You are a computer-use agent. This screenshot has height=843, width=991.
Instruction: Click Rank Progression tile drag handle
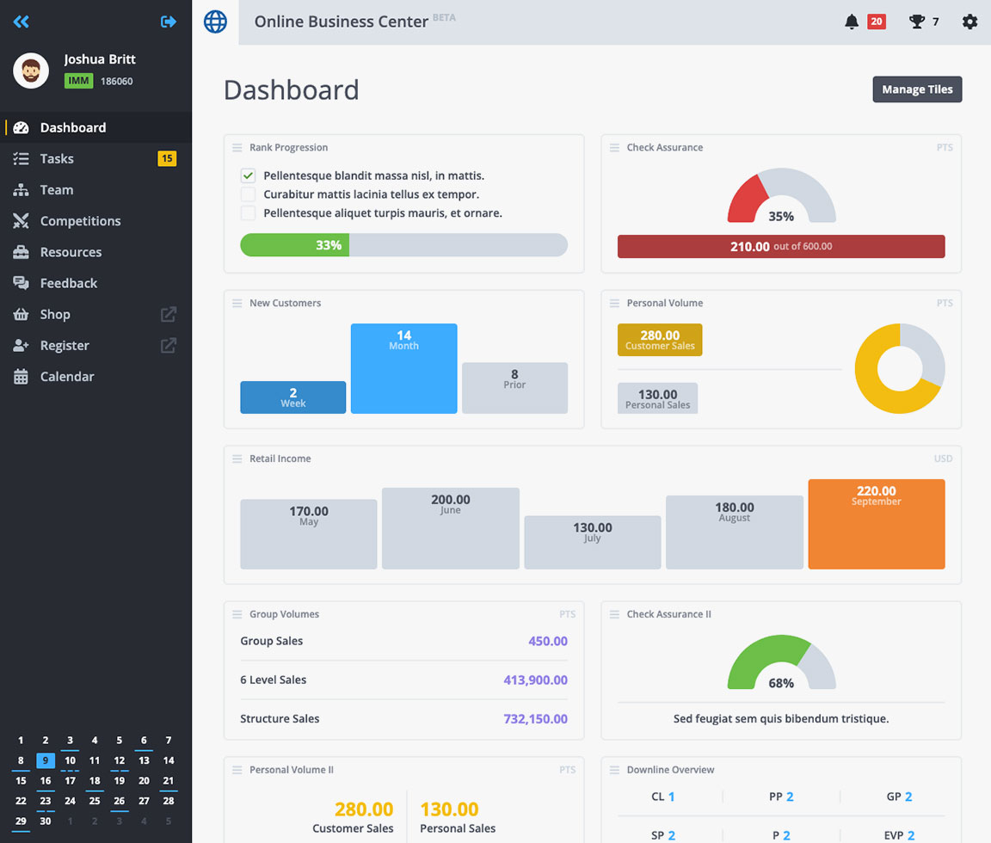(x=237, y=148)
